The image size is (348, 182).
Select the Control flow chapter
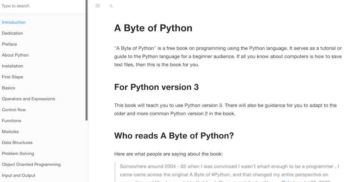[14, 110]
